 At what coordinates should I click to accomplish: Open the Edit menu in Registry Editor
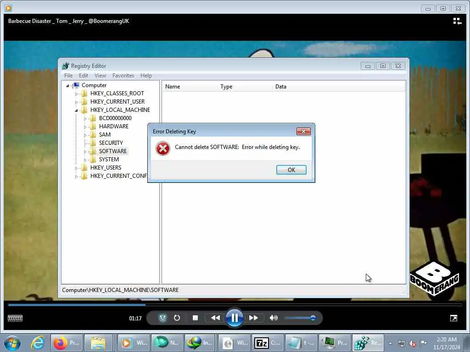coord(84,76)
